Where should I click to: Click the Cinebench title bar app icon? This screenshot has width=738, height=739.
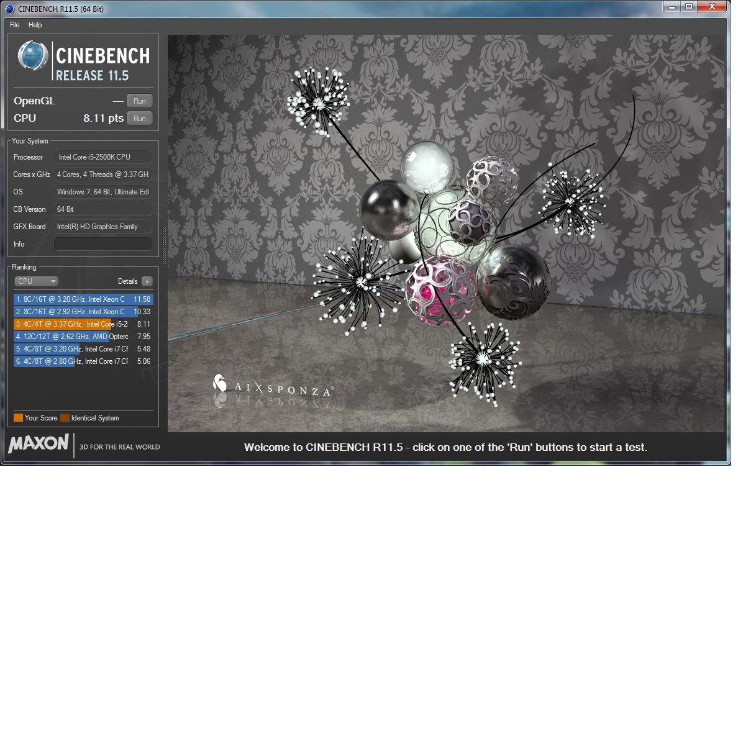point(10,9)
